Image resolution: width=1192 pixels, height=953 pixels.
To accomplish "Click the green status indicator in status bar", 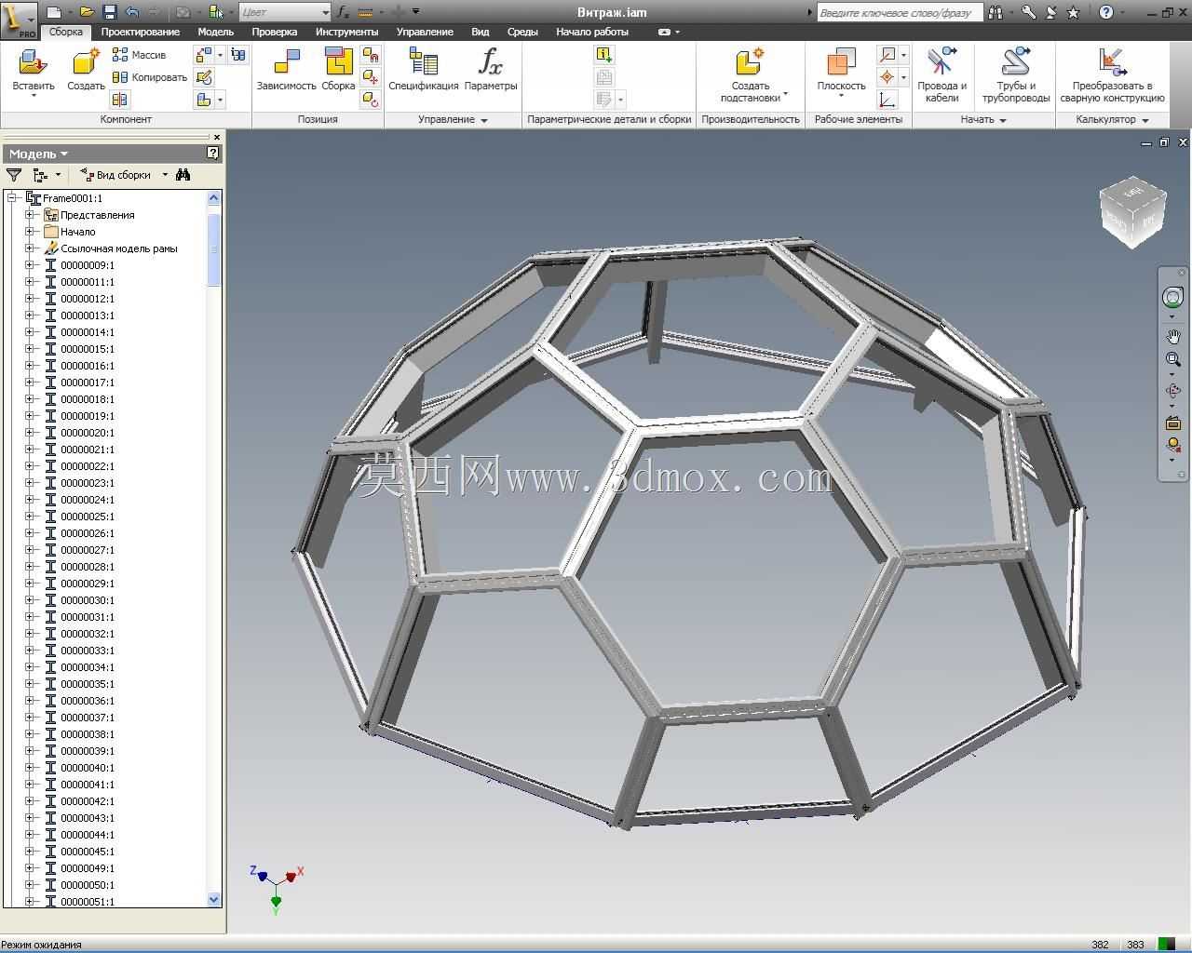I will [x=1165, y=944].
